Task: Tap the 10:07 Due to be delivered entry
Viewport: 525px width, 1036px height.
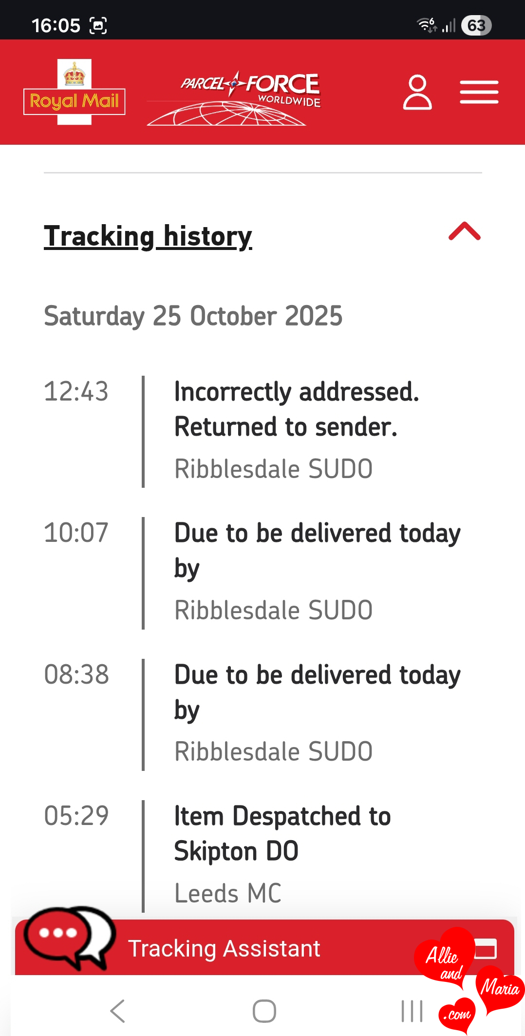Action: pos(317,550)
